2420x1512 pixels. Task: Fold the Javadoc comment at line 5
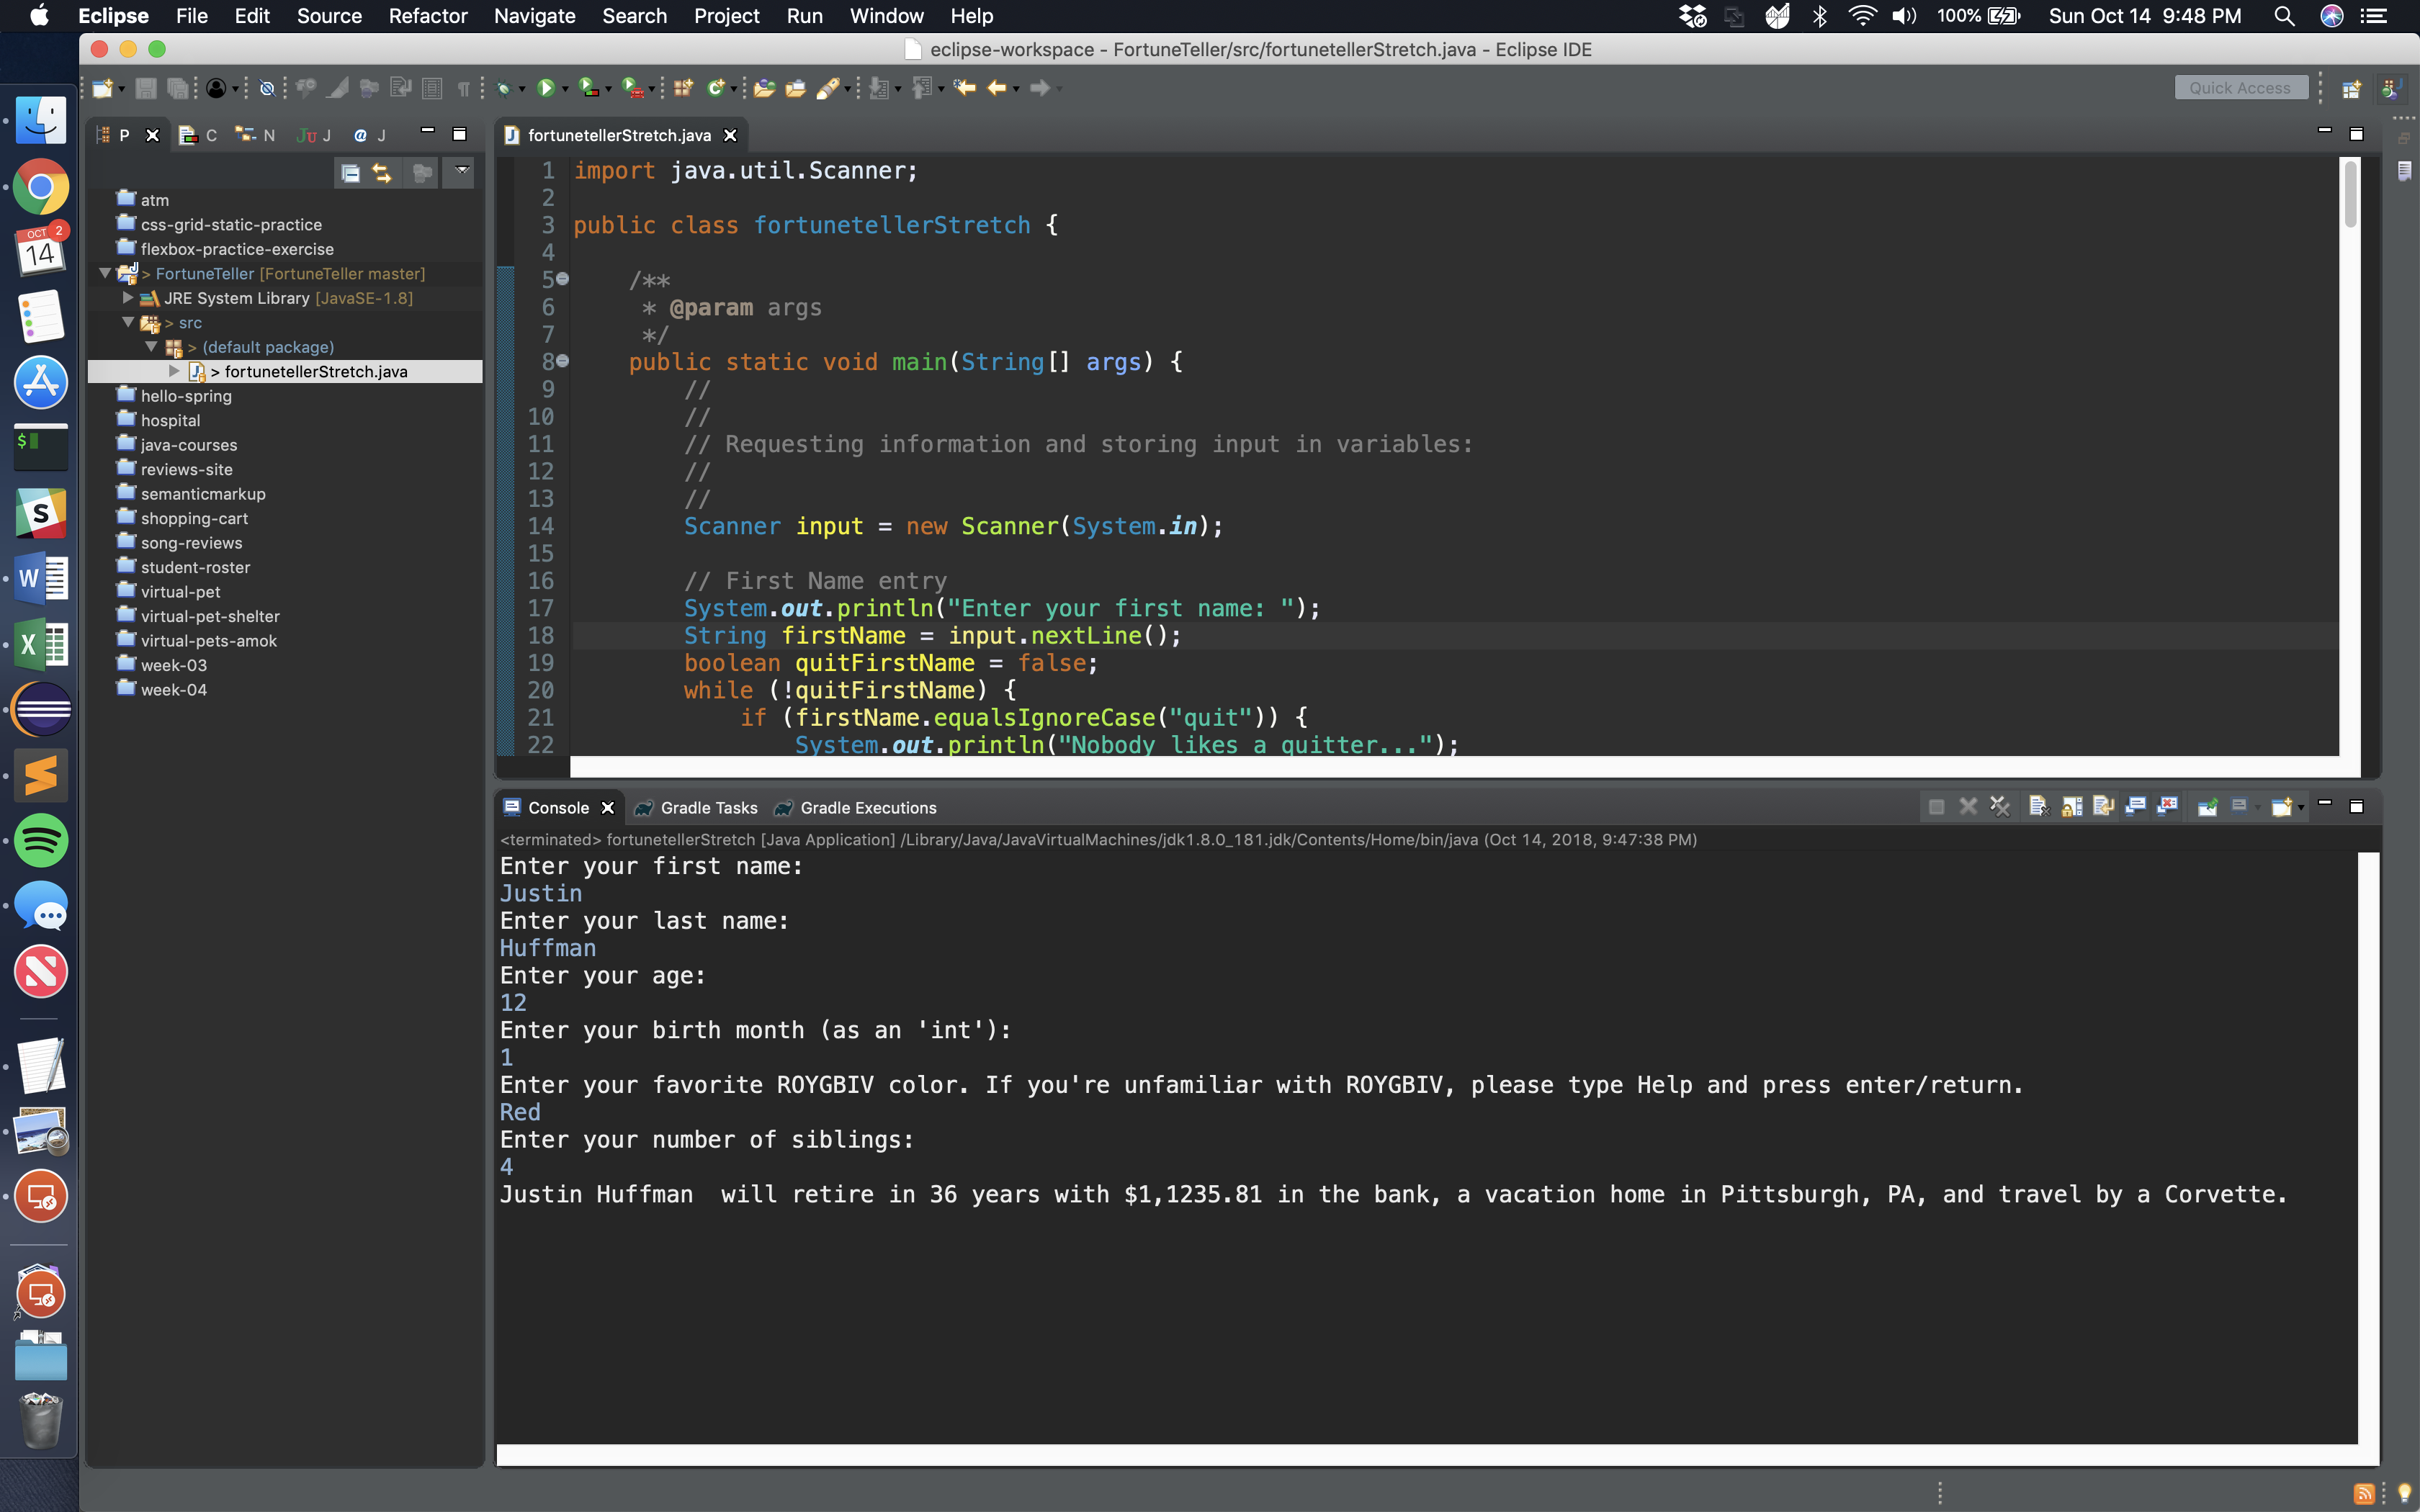[563, 279]
